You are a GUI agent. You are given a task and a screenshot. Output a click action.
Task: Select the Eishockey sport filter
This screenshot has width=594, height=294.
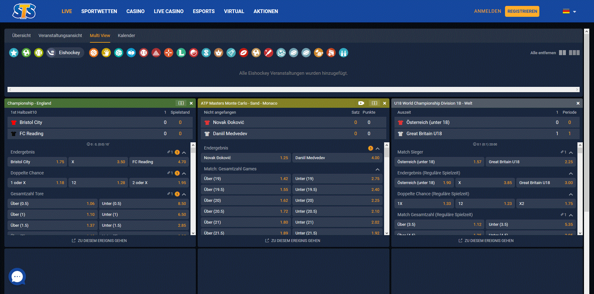click(65, 53)
